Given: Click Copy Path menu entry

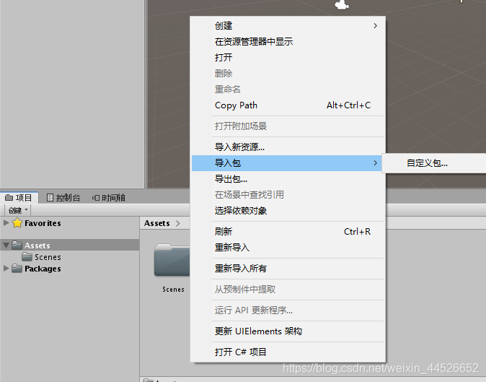Looking at the screenshot, I should point(288,105).
